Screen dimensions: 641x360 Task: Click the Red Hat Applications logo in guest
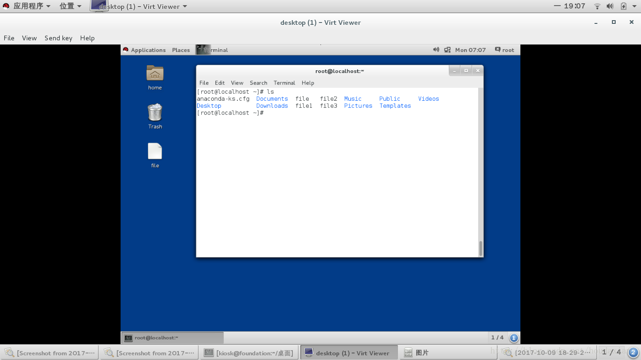[x=125, y=50]
